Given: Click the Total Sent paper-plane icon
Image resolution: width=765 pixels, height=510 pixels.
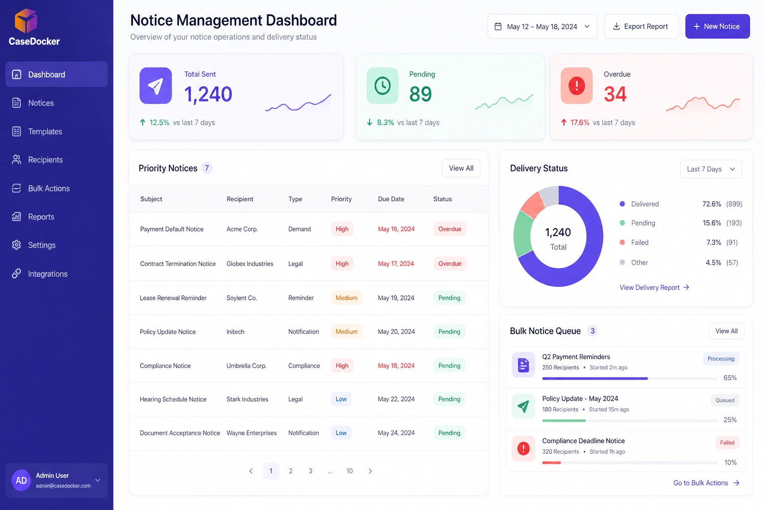Looking at the screenshot, I should click(155, 86).
